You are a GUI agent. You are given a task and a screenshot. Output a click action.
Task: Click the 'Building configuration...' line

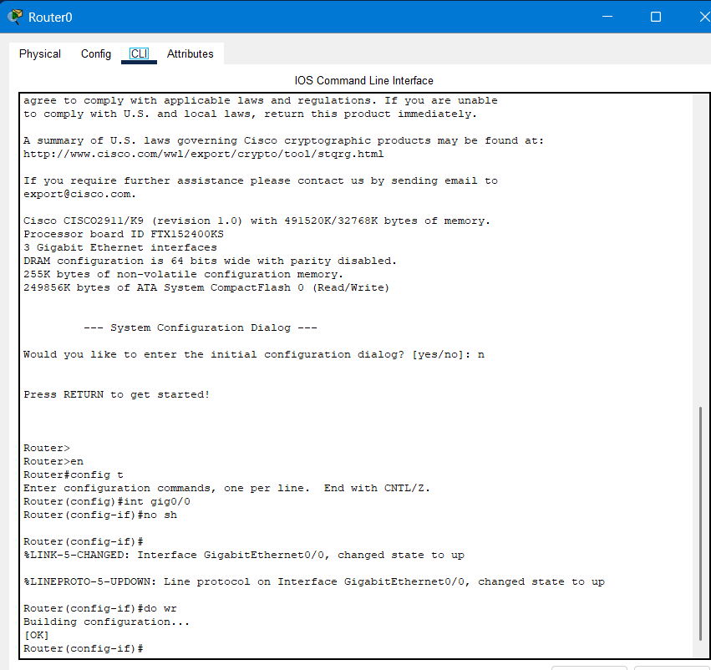(107, 622)
